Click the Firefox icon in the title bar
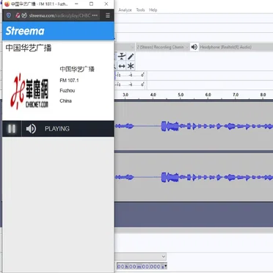Image resolution: width=273 pixels, height=273 pixels. [x=7, y=4]
